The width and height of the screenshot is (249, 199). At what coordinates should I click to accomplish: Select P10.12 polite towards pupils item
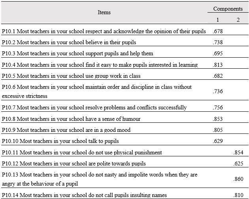tap(74, 163)
